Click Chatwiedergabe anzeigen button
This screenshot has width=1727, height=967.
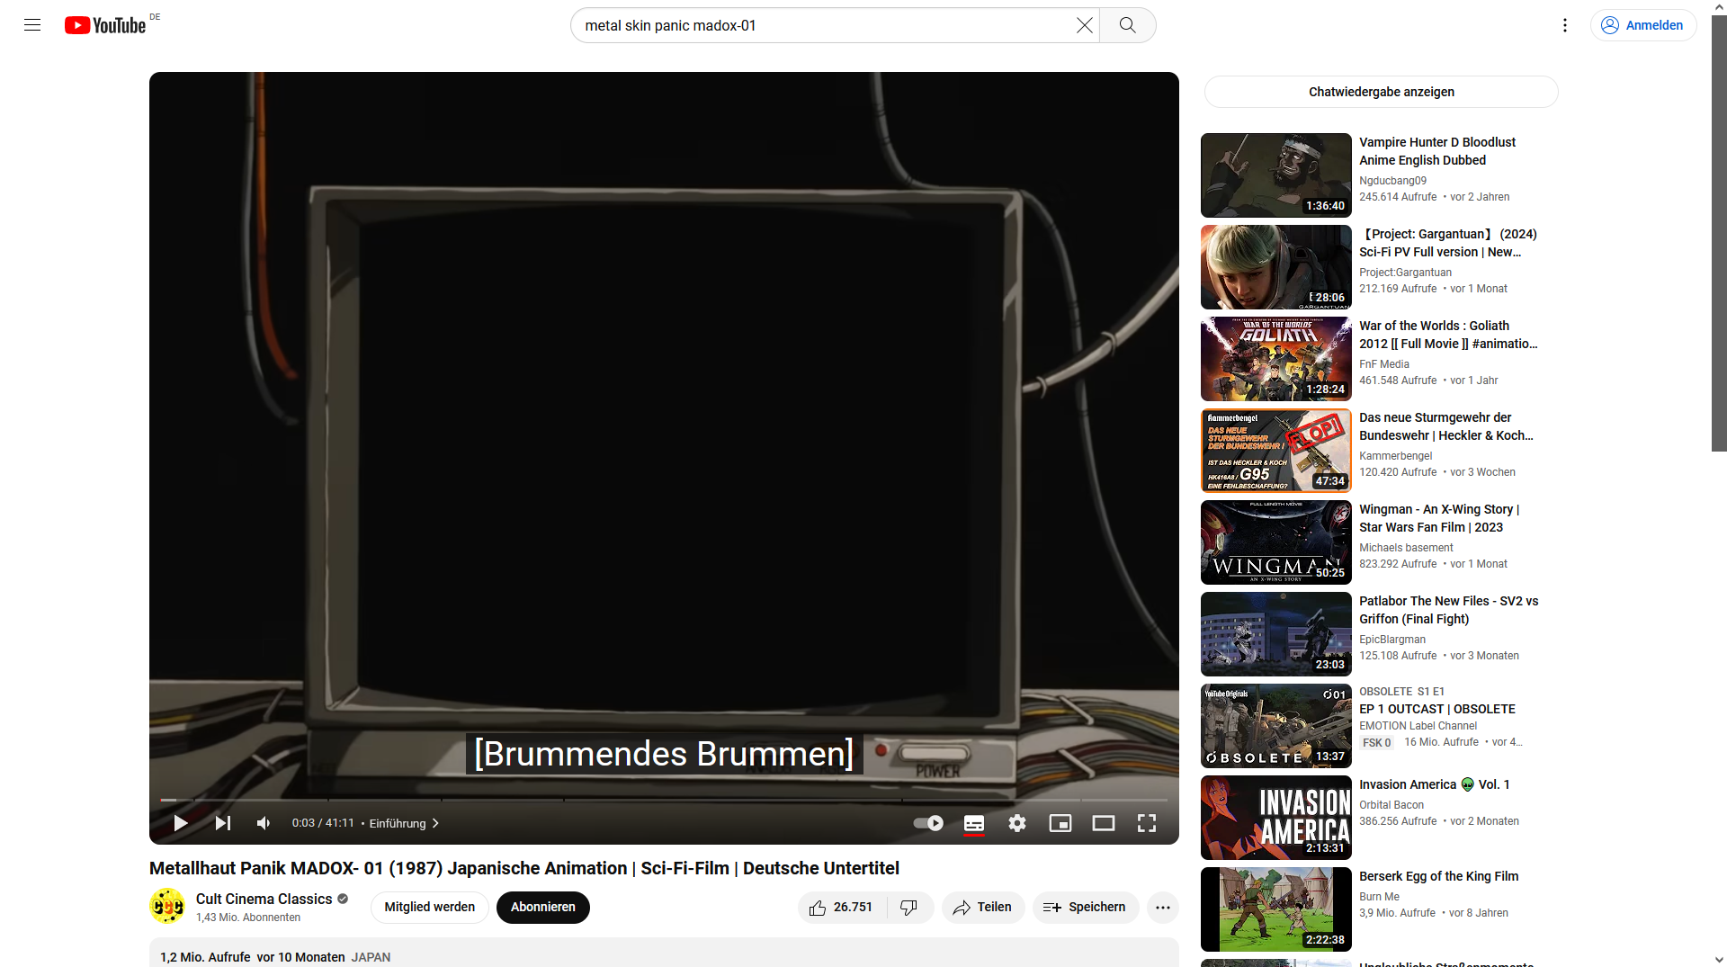point(1382,92)
